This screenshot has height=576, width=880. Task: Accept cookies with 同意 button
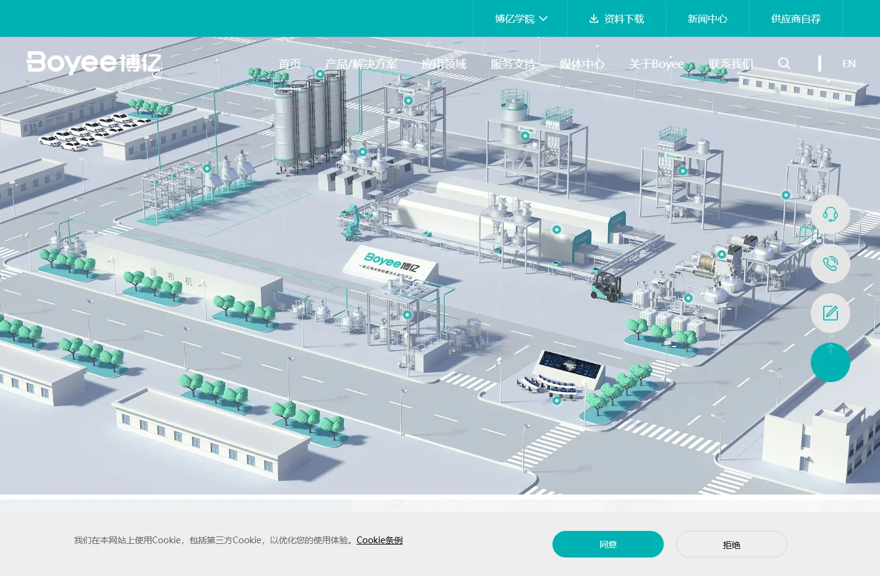click(608, 545)
